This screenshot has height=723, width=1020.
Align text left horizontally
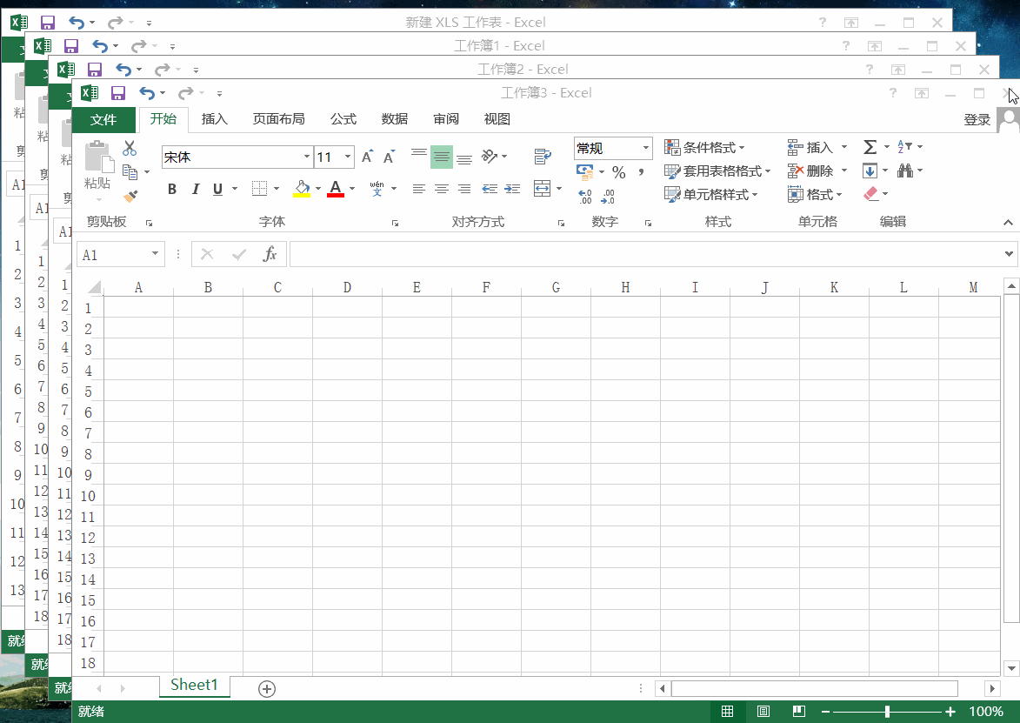tap(419, 189)
